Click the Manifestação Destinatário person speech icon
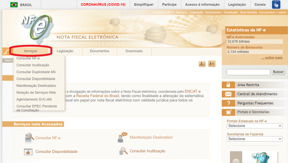Screen dimensions: 288x163 click(x=122, y=137)
